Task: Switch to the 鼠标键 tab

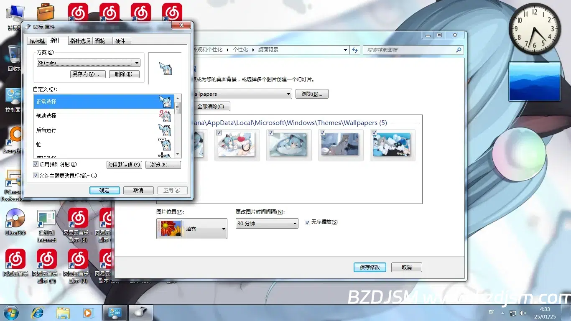Action: point(37,41)
